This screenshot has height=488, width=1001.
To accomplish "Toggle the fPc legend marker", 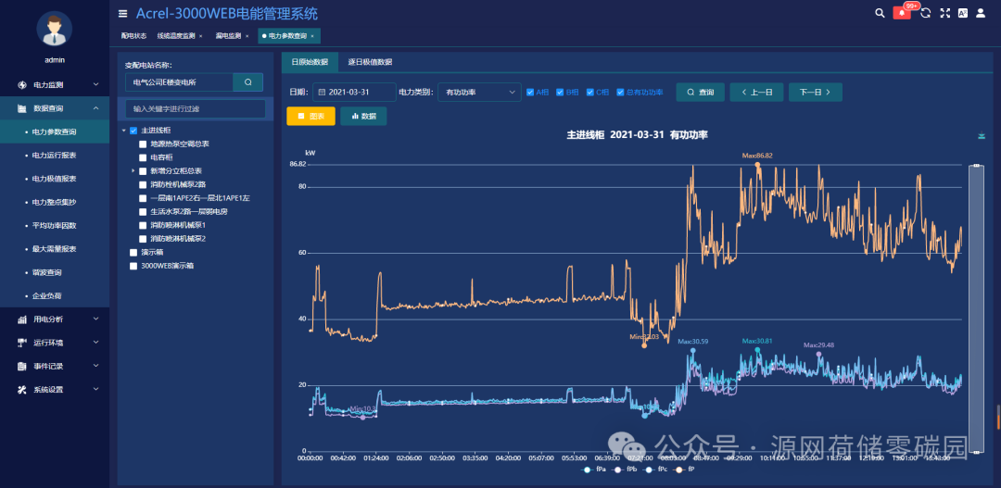I will tap(649, 470).
